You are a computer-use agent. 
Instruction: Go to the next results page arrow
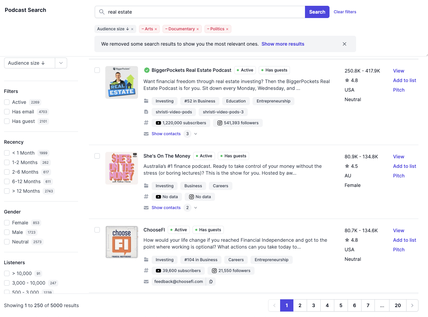tap(412, 305)
